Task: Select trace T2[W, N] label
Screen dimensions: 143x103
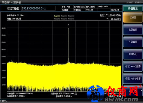Action: coord(57,19)
